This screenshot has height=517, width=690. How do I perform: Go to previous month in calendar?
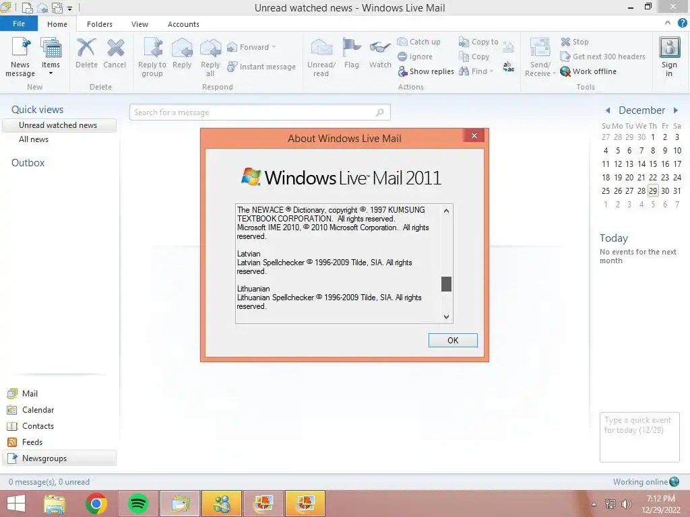[x=608, y=110]
